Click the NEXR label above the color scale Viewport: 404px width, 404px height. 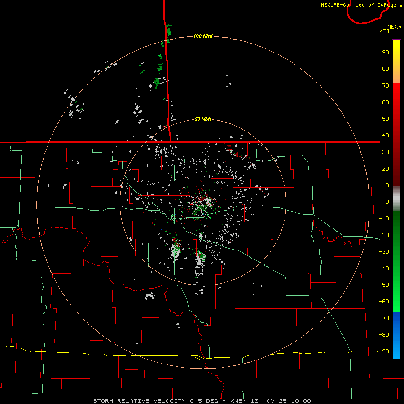click(x=395, y=27)
